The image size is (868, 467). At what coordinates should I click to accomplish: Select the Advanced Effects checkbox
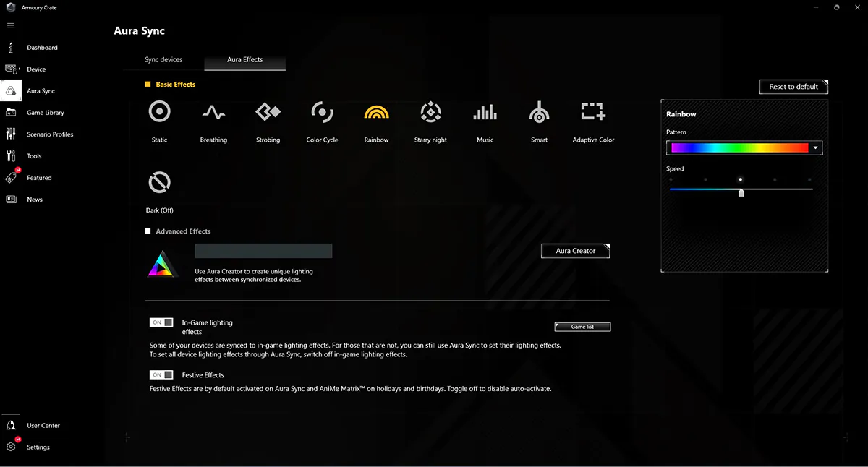pos(148,231)
